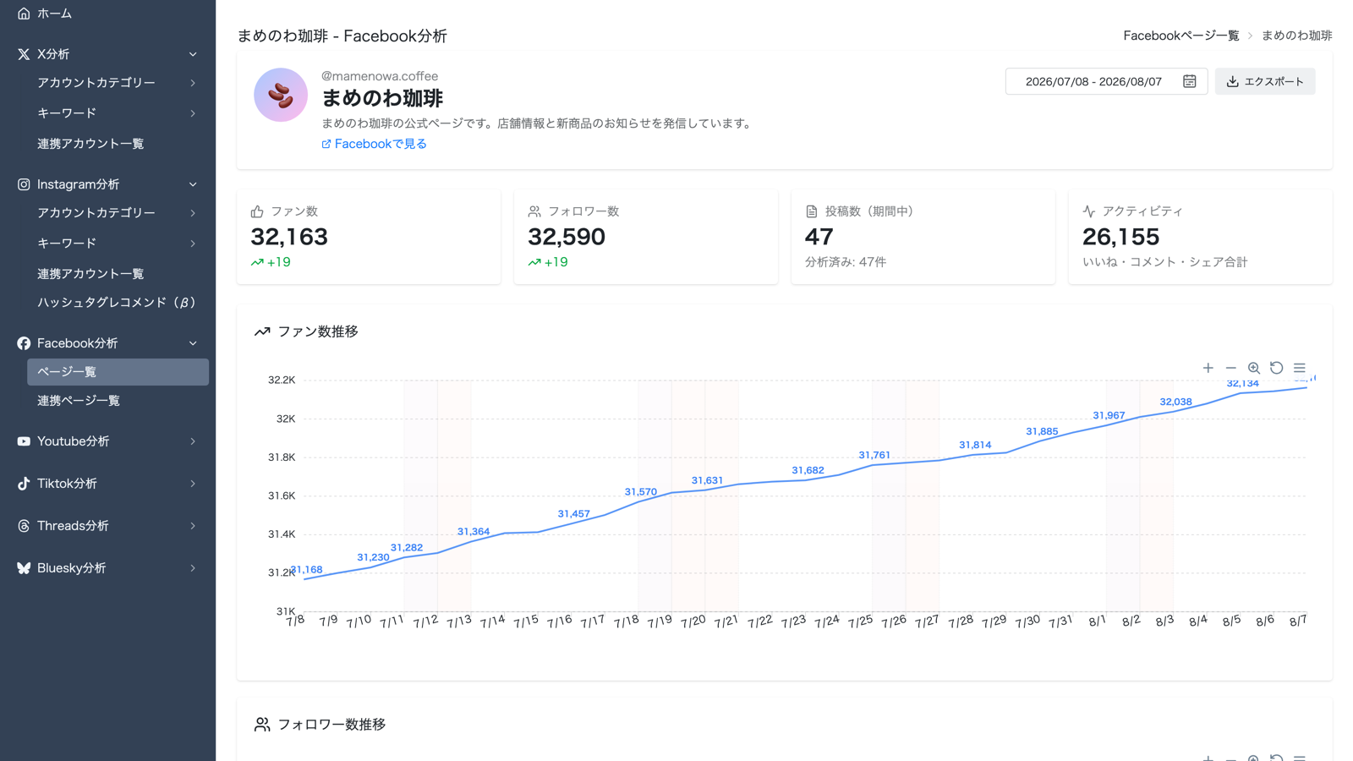Click the エクスポート button

point(1265,81)
